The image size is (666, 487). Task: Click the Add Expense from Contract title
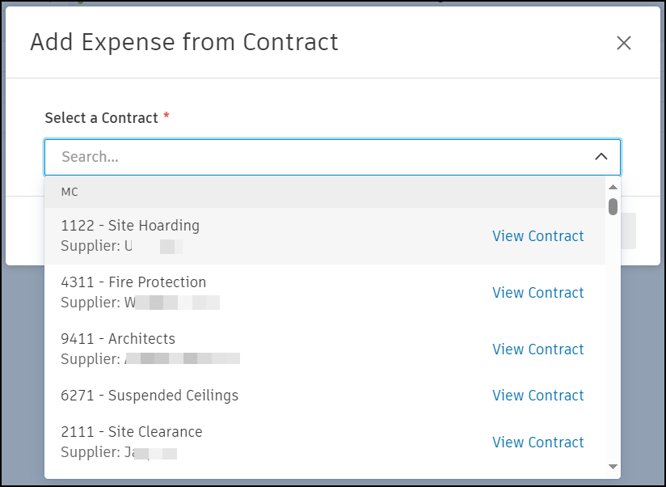[184, 42]
